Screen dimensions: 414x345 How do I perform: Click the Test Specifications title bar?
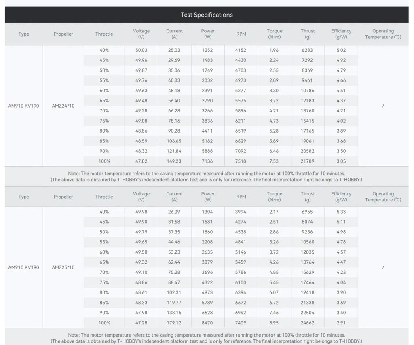pos(207,15)
